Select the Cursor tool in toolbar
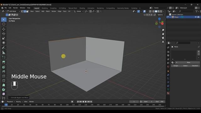Screen dimensions: 201x113 point(3,24)
